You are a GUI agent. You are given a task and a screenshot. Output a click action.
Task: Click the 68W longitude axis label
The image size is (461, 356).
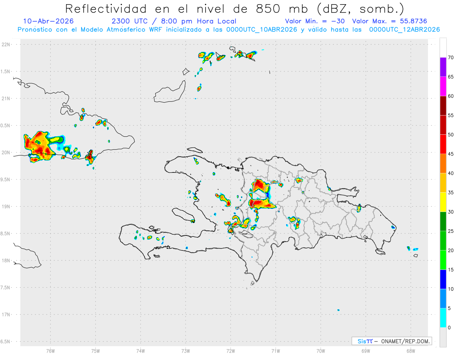tap(410, 351)
